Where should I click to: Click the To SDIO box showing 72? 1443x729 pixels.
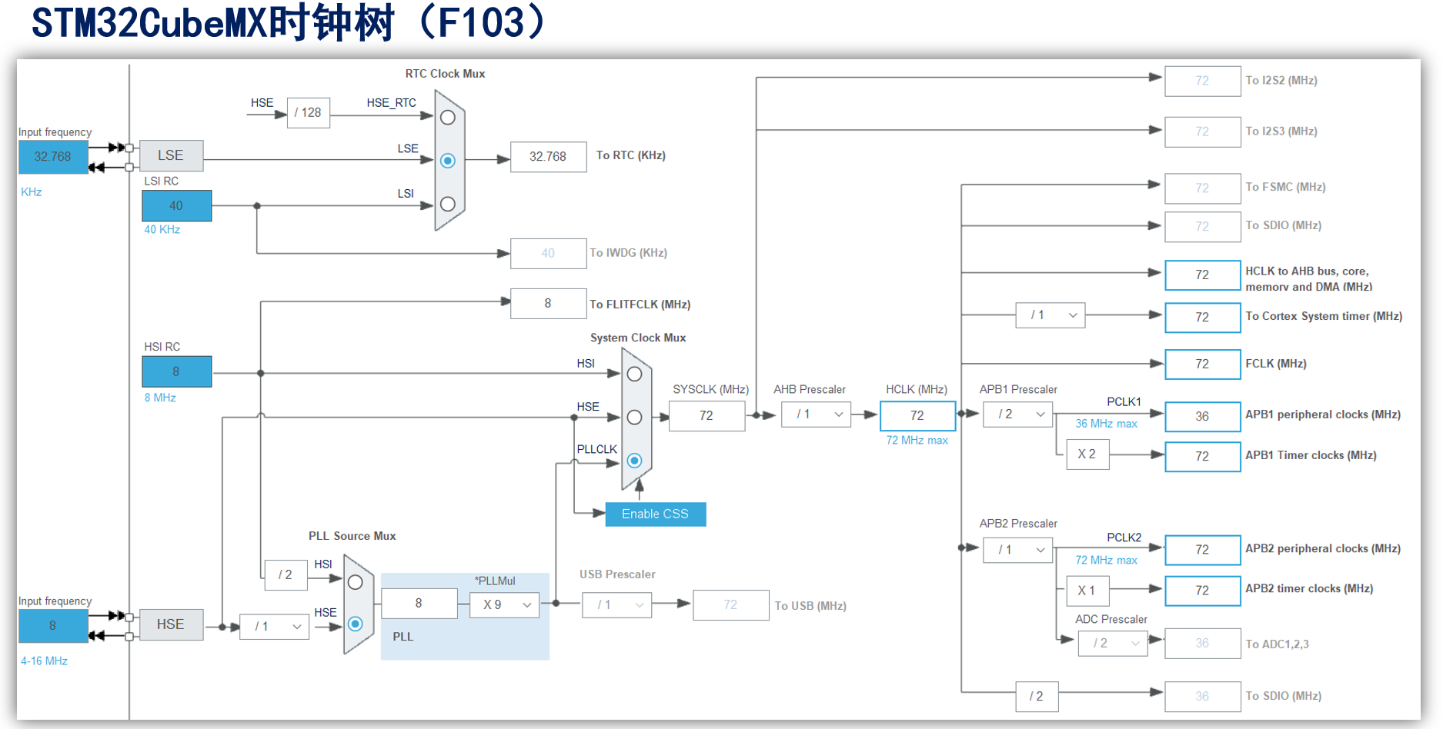[1203, 227]
